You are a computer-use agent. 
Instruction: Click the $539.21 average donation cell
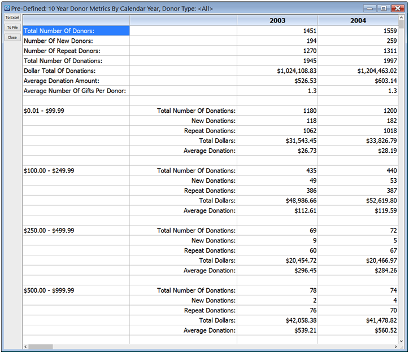[277, 330]
